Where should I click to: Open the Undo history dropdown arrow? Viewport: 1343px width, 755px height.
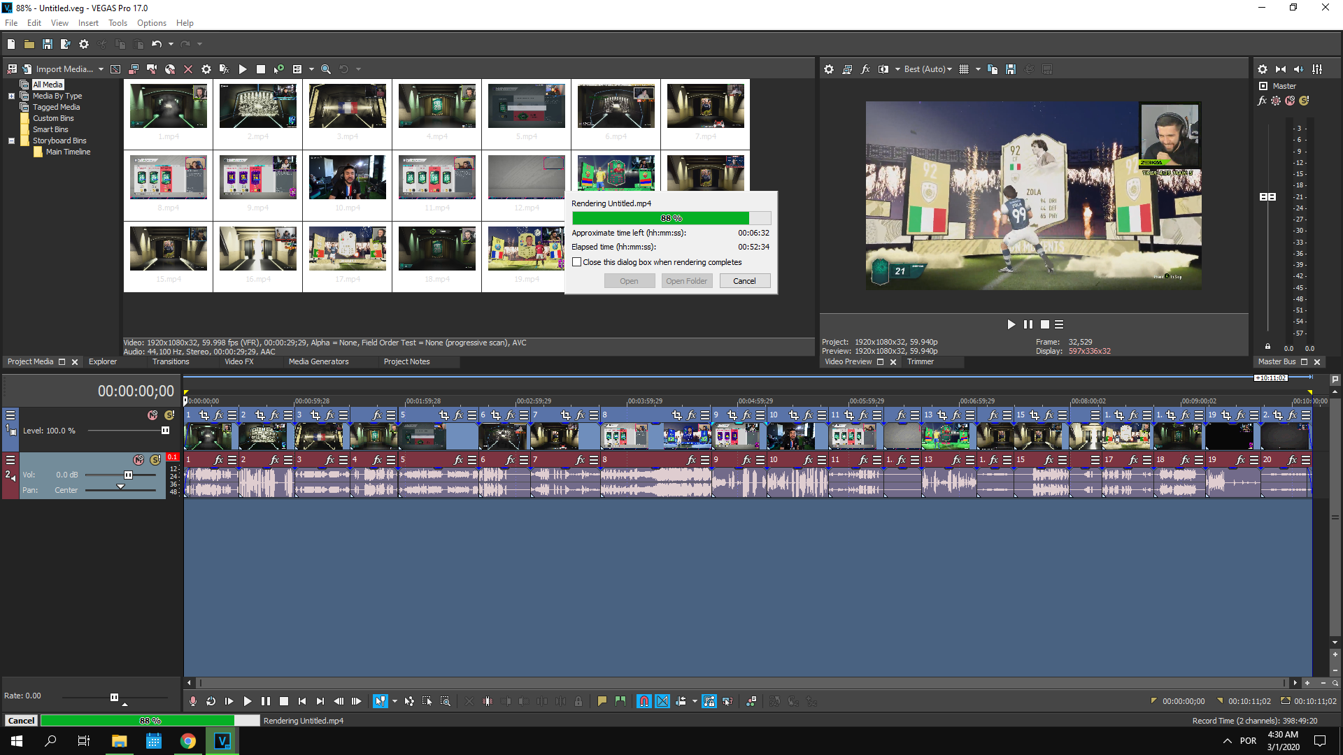tap(171, 44)
